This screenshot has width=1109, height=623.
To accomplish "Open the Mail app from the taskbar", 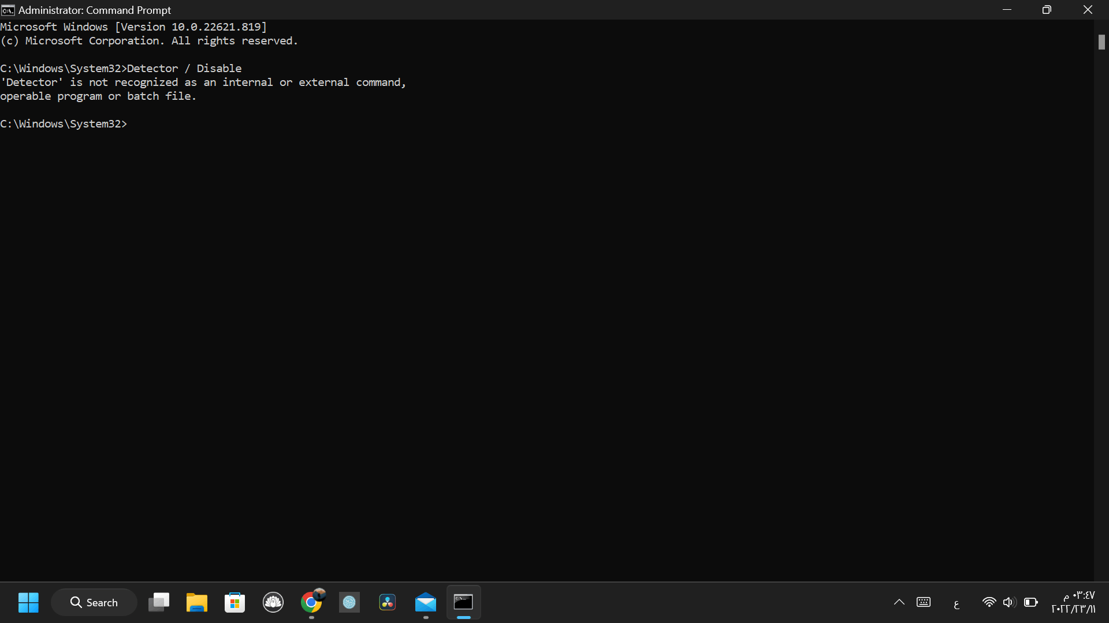I will point(426,602).
